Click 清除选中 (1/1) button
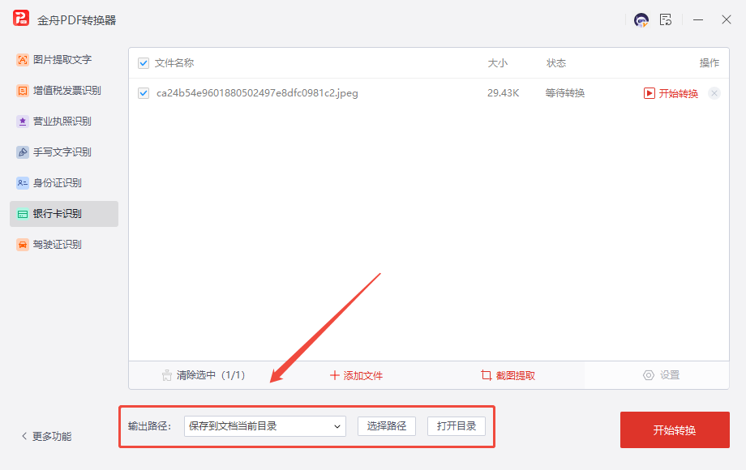746x470 pixels. click(204, 375)
